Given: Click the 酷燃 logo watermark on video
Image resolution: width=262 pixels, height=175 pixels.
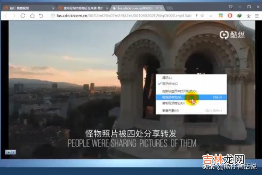Looking at the screenshot, I should (230, 35).
